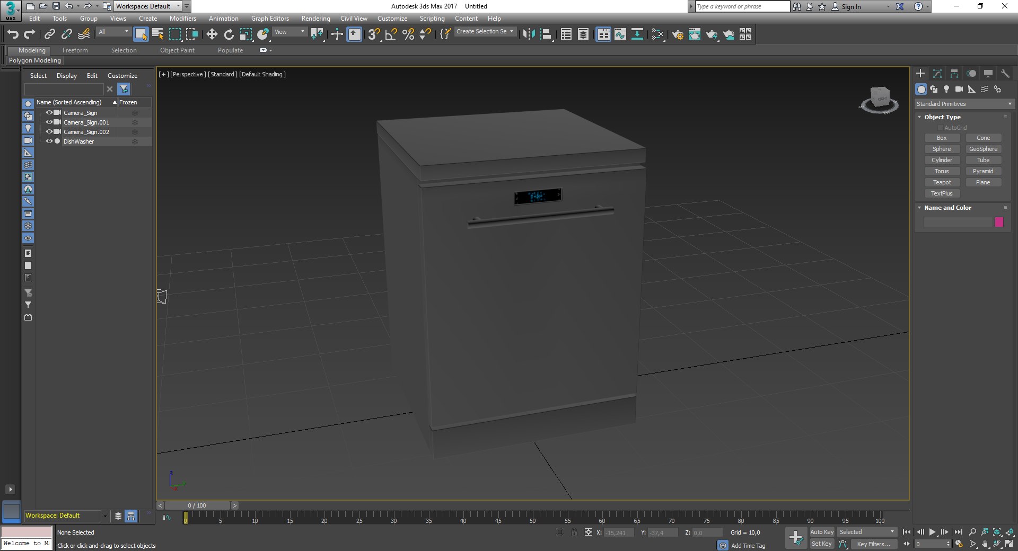
Task: Toggle frozen state of DishWasher
Action: tap(135, 141)
